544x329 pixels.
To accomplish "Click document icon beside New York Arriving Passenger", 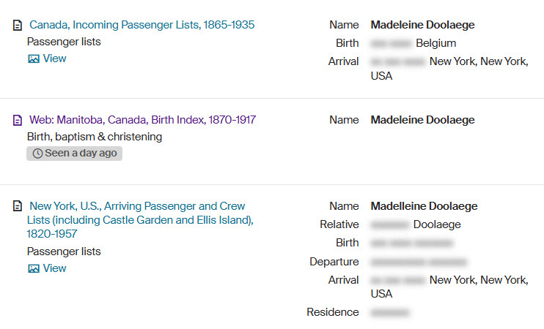I will coord(18,207).
